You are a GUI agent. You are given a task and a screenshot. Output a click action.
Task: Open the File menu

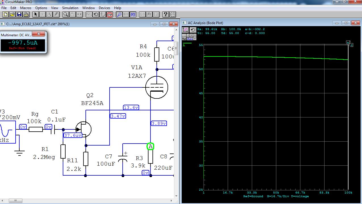click(x=4, y=8)
